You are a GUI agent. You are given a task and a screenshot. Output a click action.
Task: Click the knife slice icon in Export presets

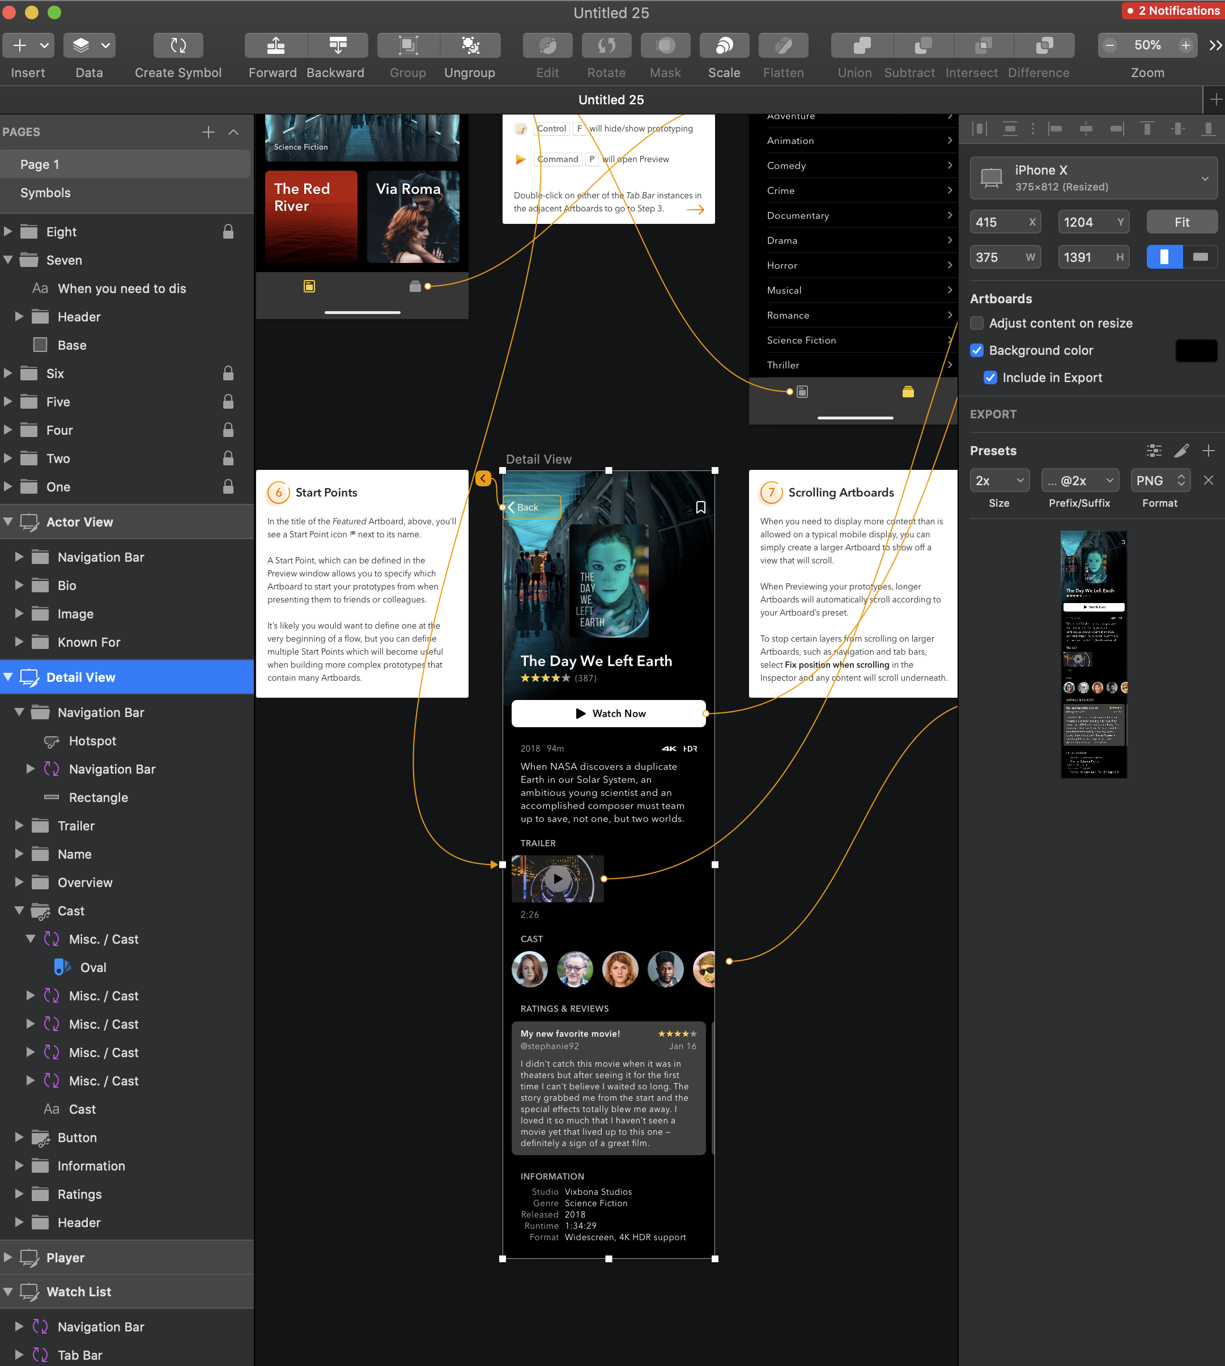click(1181, 451)
